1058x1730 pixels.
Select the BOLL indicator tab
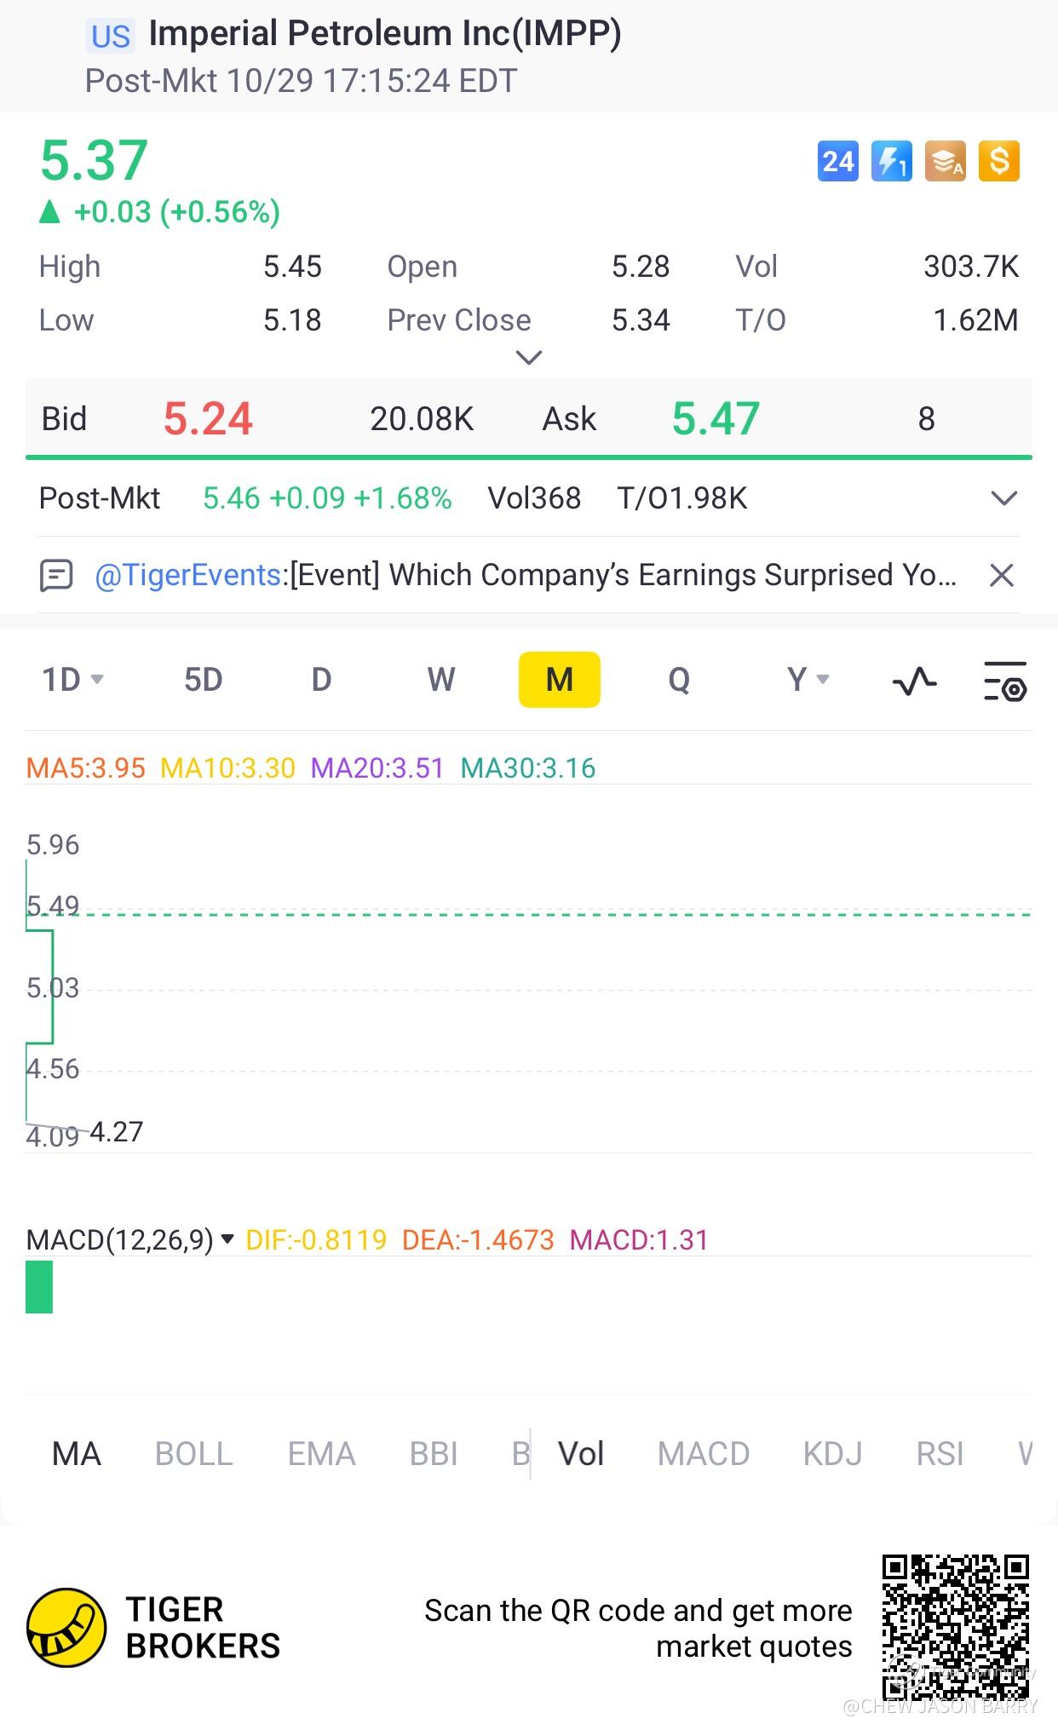tap(193, 1454)
